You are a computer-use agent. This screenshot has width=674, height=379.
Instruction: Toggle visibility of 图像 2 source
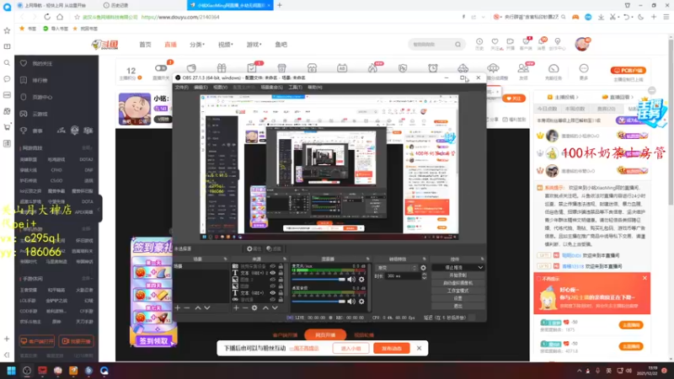click(x=272, y=280)
